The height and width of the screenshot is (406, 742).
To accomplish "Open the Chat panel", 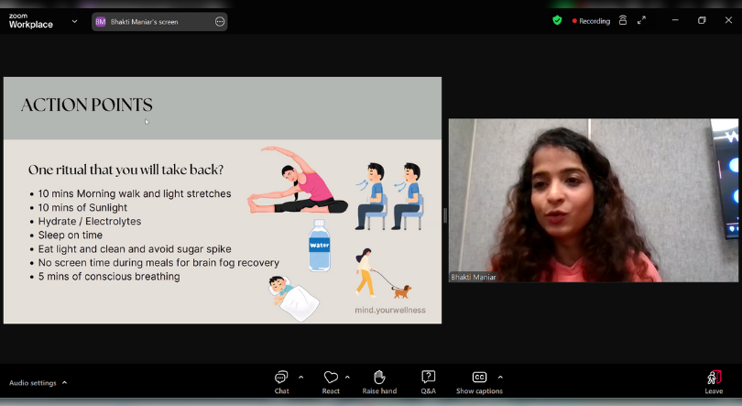I will point(281,378).
